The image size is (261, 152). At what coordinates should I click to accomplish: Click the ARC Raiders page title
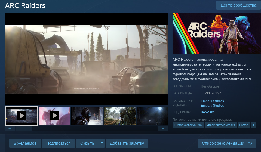pyautogui.click(x=25, y=5)
